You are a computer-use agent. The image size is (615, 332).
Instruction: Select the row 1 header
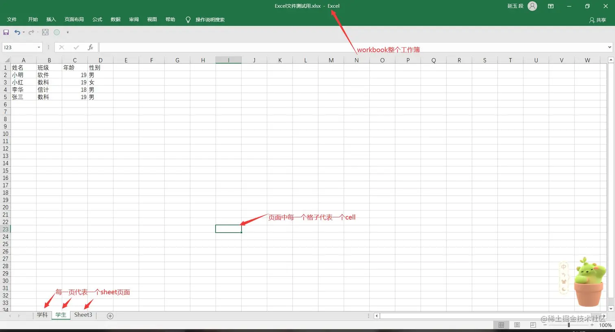(x=5, y=68)
